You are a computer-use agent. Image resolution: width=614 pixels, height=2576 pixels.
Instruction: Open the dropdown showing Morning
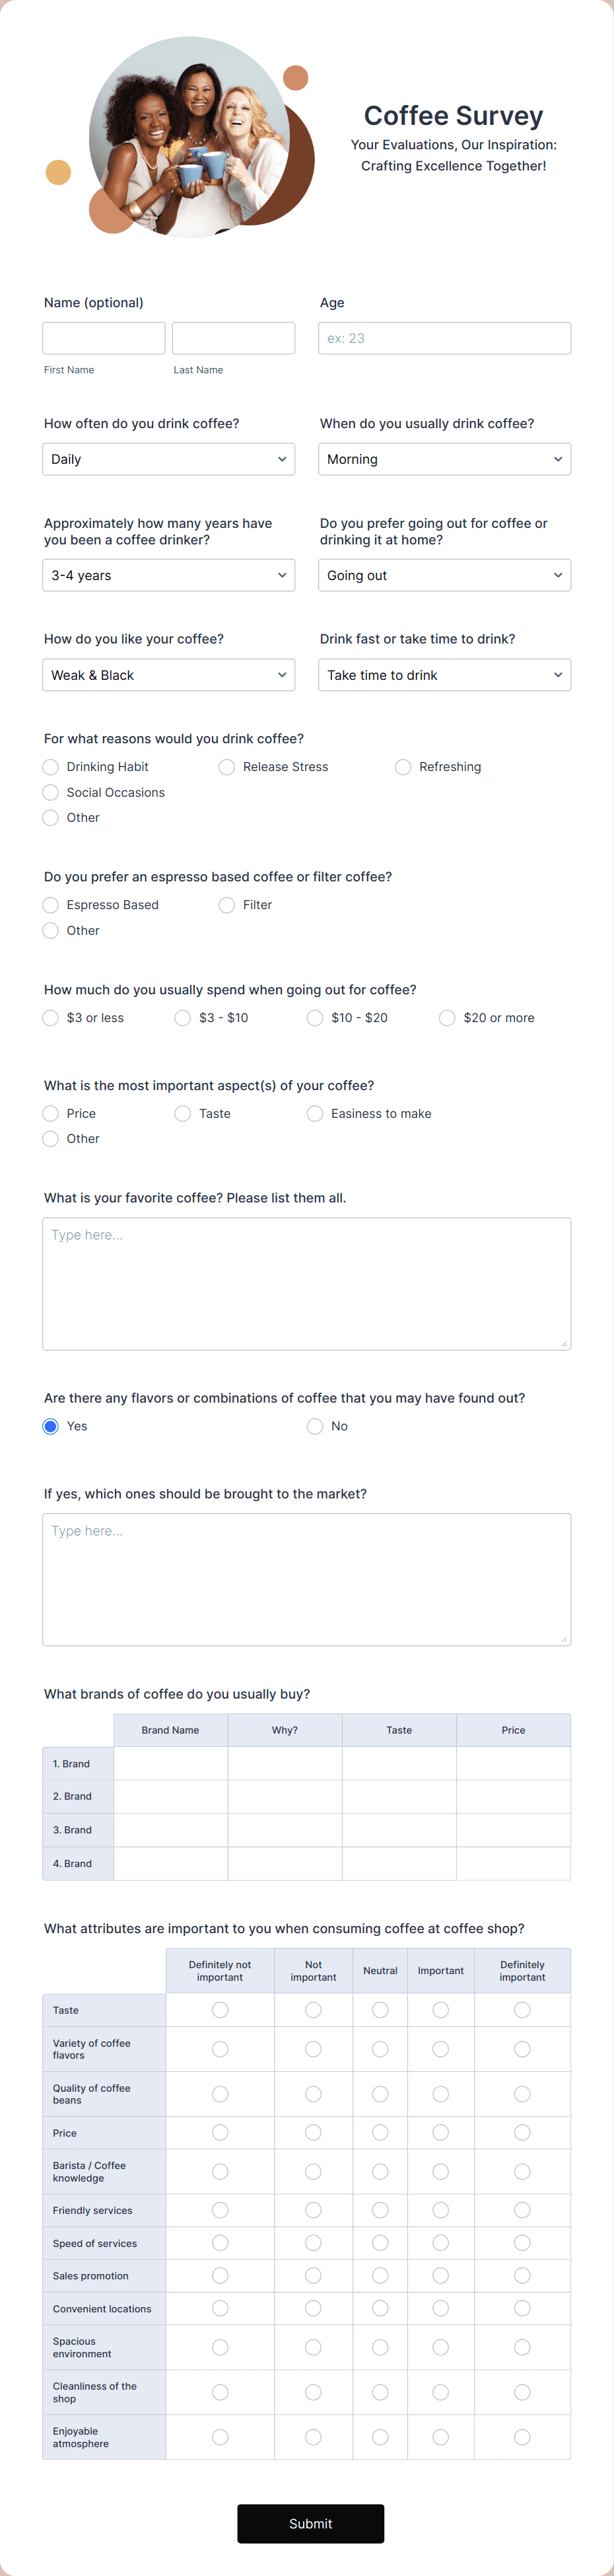pos(444,459)
